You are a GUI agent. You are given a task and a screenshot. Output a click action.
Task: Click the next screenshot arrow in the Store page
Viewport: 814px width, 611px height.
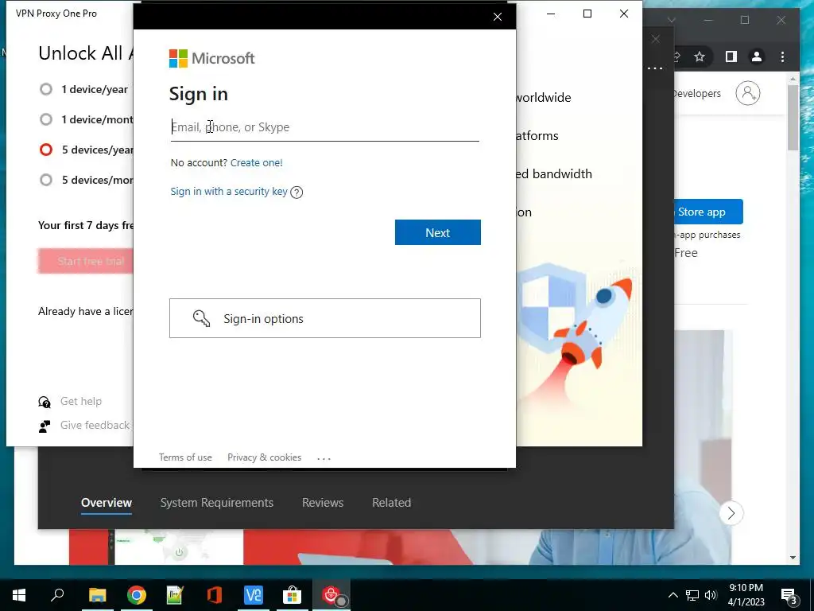point(731,513)
